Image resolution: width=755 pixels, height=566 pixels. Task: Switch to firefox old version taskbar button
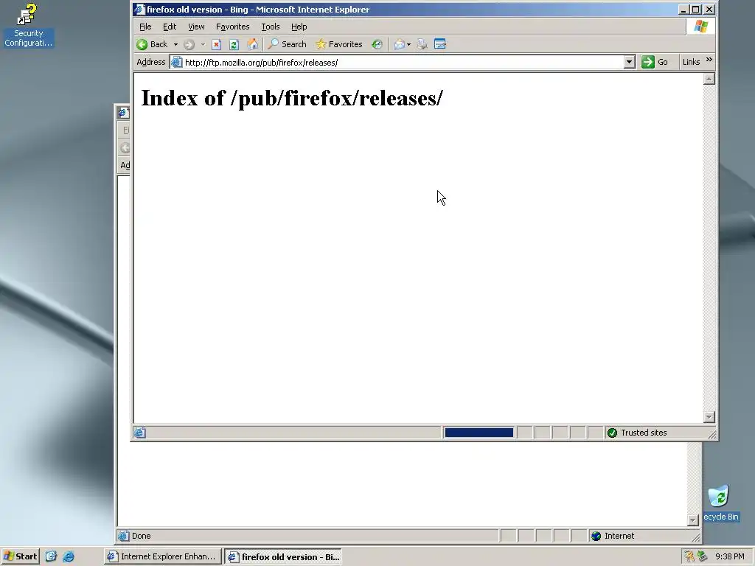tap(284, 557)
